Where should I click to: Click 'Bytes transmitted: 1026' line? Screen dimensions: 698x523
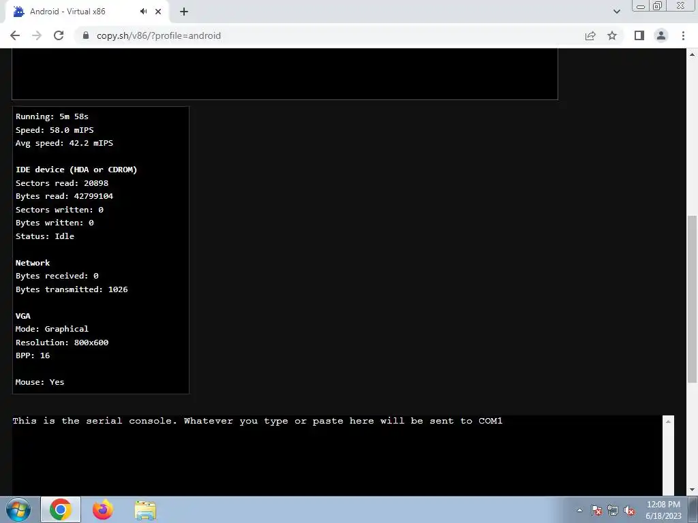point(72,289)
